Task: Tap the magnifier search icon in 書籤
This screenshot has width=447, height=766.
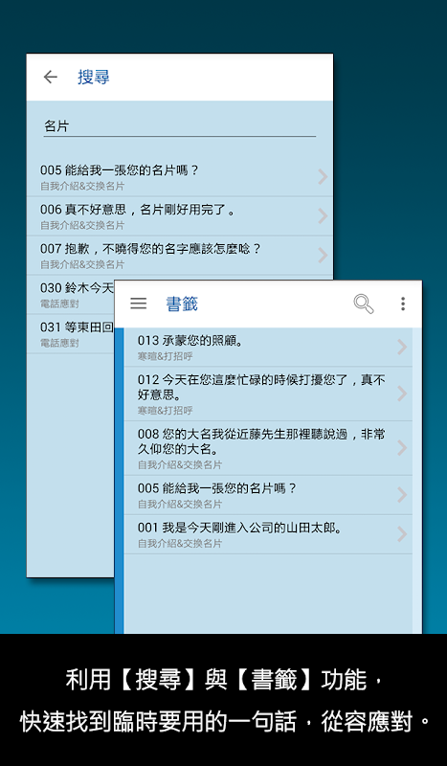Action: (x=364, y=304)
